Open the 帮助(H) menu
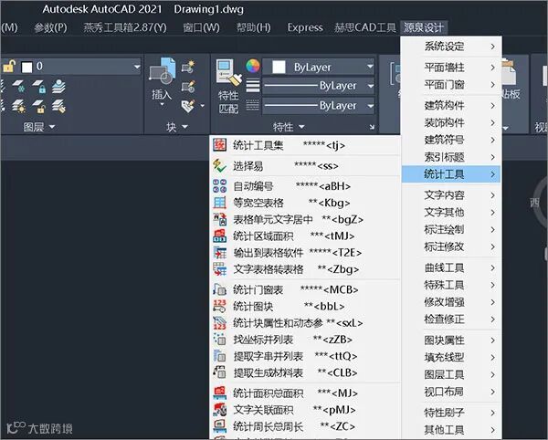The height and width of the screenshot is (440, 548). pos(253,27)
